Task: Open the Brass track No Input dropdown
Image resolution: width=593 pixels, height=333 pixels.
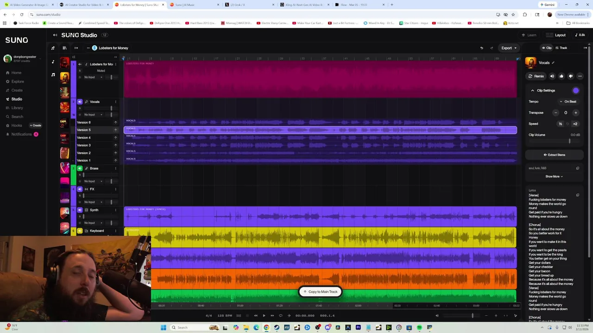Action: (93, 181)
